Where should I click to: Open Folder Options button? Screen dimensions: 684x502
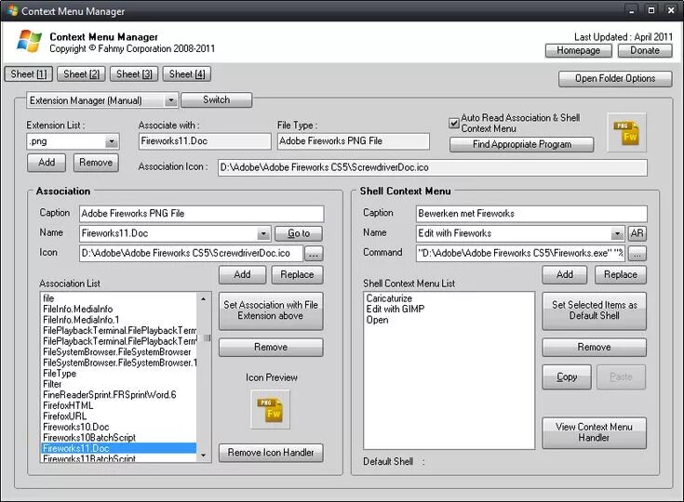pos(615,78)
